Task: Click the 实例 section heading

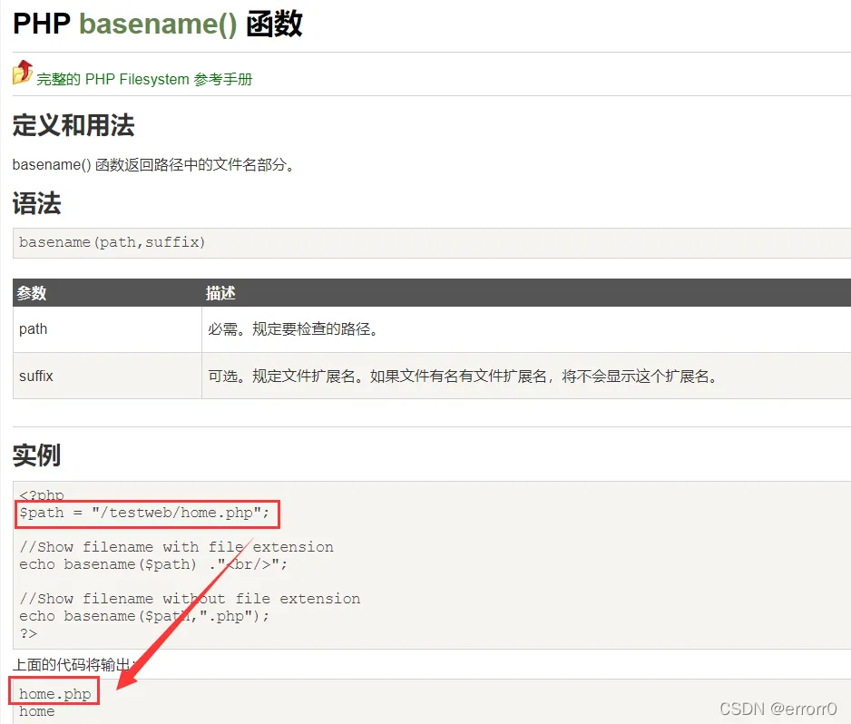Action: [36, 455]
